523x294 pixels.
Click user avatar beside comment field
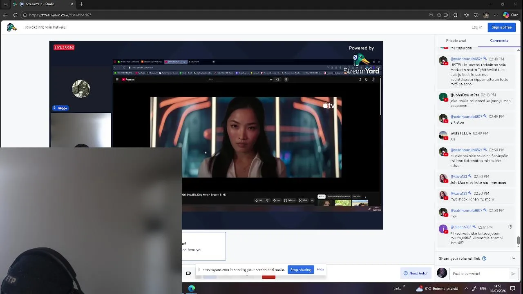pos(442,273)
